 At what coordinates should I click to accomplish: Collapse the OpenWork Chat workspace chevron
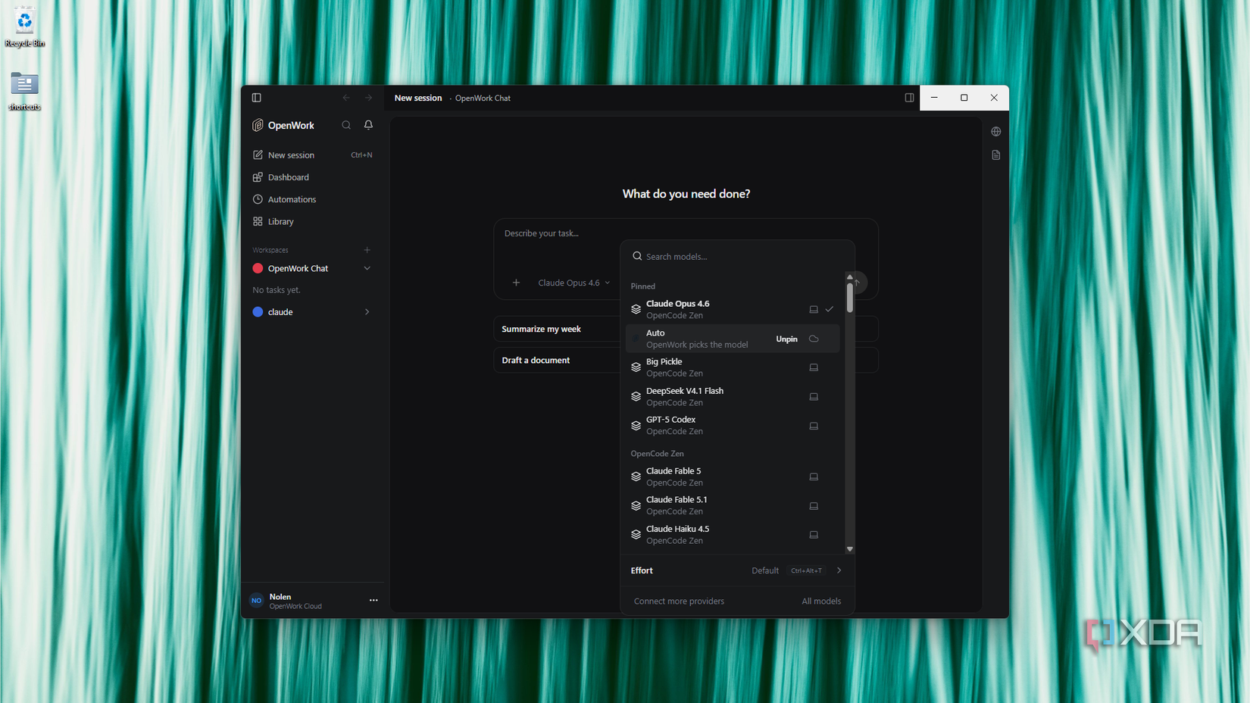pyautogui.click(x=367, y=268)
